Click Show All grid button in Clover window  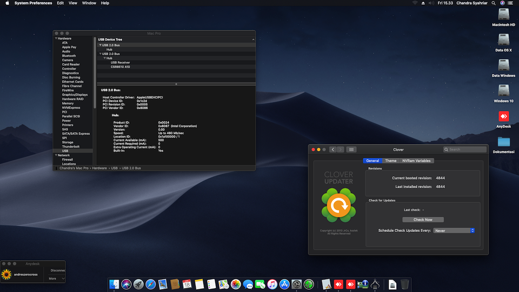(x=351, y=150)
